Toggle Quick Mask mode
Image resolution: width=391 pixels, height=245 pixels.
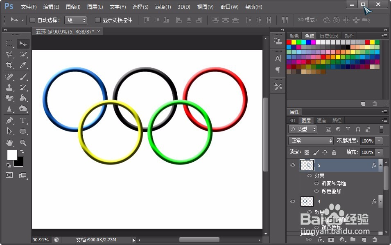point(9,175)
